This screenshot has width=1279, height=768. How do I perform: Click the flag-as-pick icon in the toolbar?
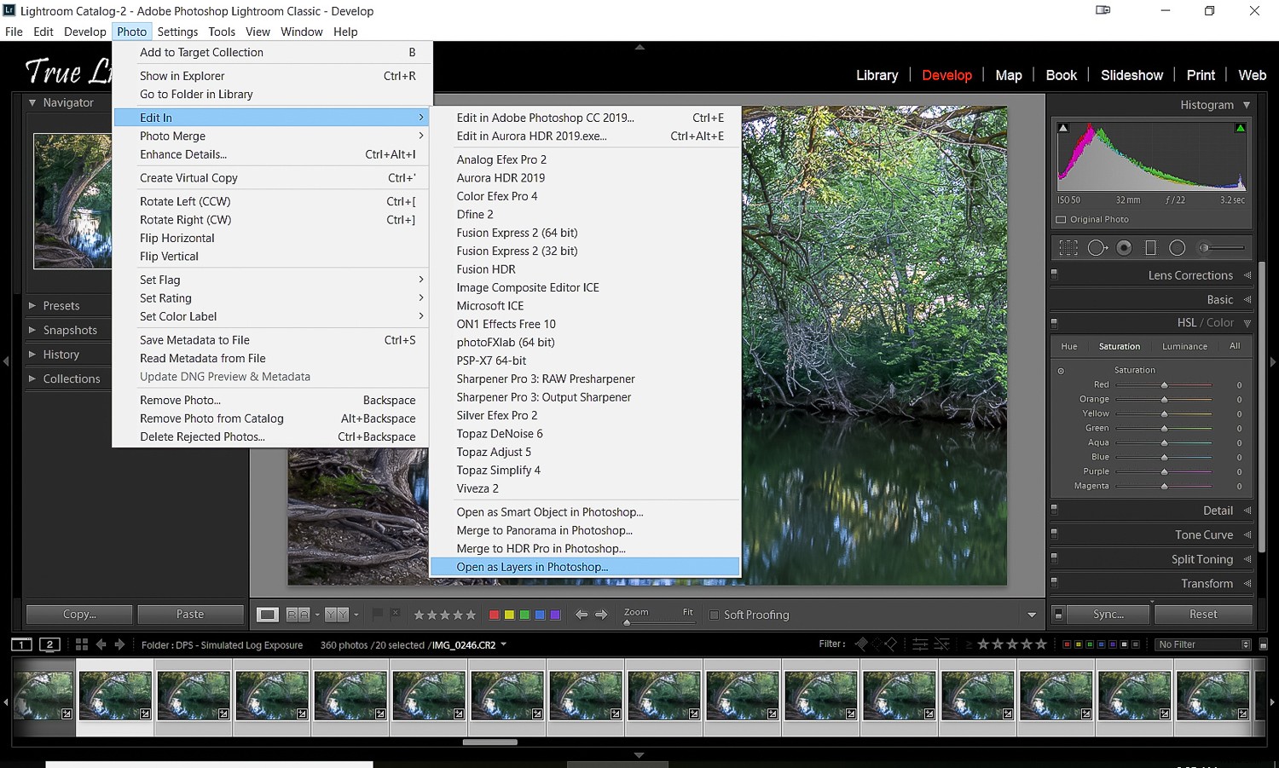click(378, 615)
